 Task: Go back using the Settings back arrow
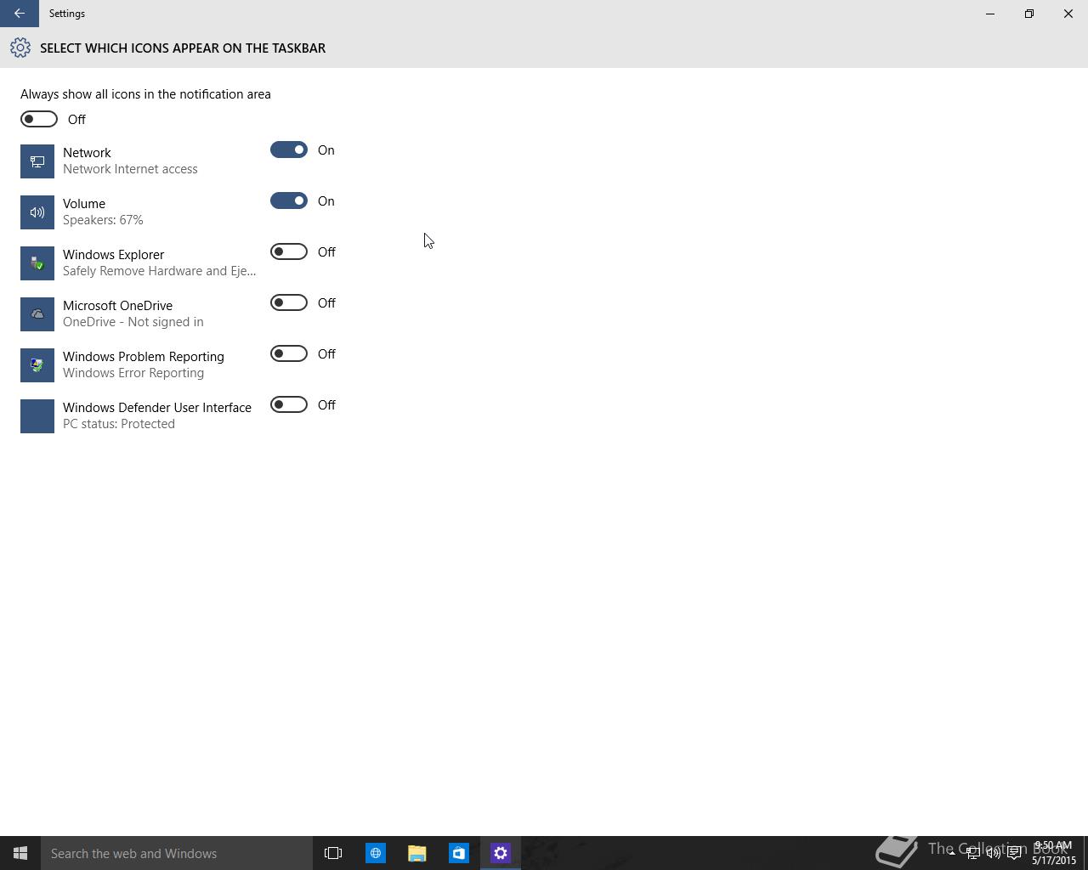tap(19, 14)
